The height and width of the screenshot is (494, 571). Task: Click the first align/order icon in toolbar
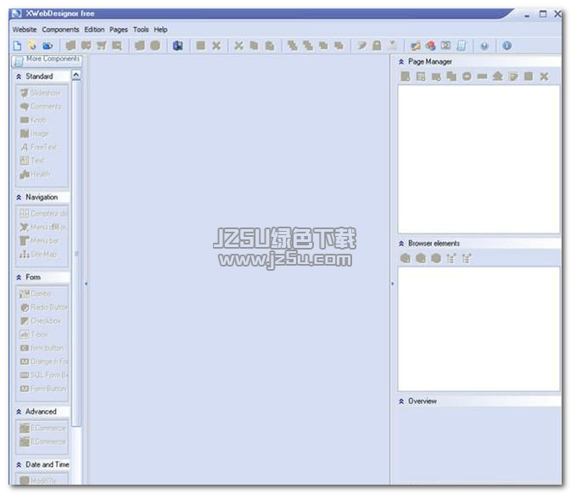click(x=293, y=46)
